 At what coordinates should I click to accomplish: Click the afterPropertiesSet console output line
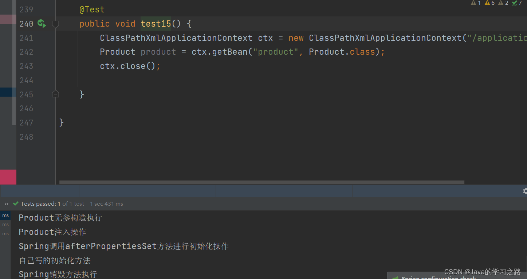click(124, 246)
